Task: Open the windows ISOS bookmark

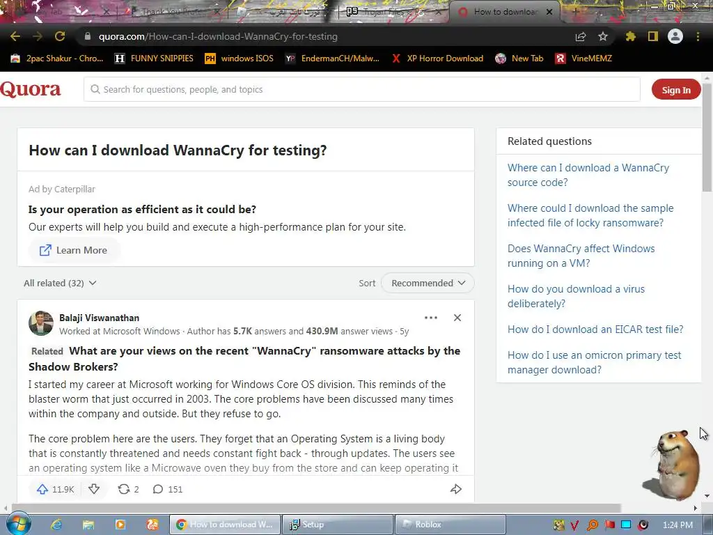Action: click(x=240, y=59)
